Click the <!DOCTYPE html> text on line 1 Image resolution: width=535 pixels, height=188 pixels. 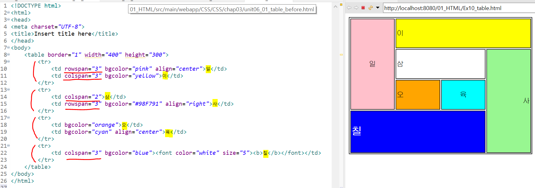[x=36, y=5]
